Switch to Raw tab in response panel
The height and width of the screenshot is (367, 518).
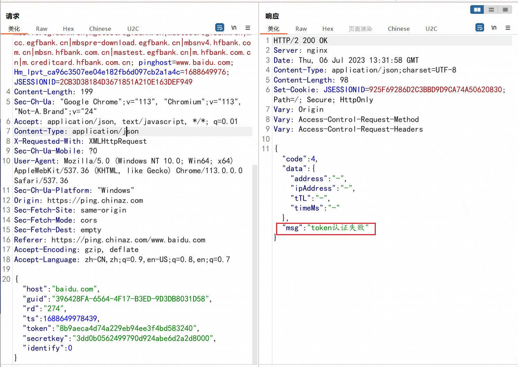301,29
